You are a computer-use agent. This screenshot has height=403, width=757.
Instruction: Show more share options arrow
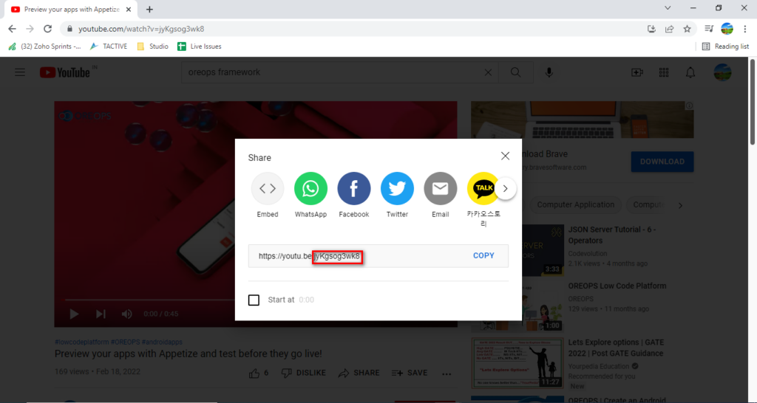(506, 188)
